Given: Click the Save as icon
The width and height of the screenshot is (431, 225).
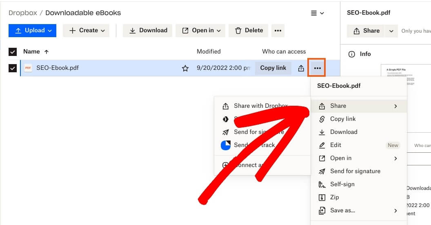Looking at the screenshot, I should [322, 211].
